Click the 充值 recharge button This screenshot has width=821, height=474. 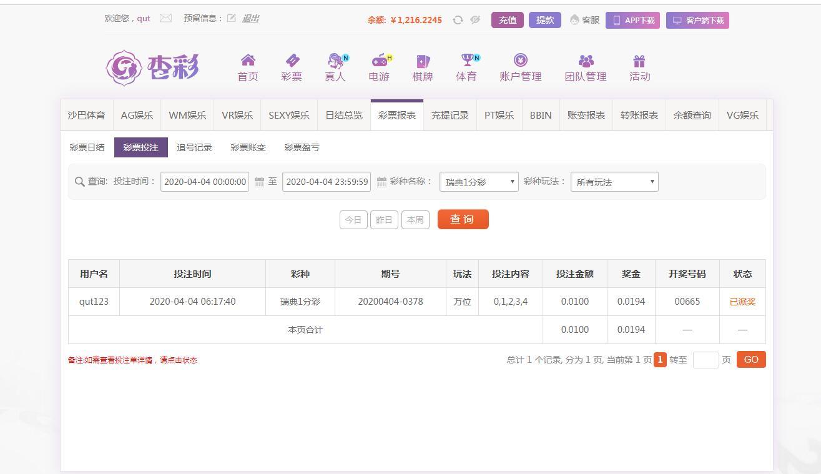(x=508, y=20)
